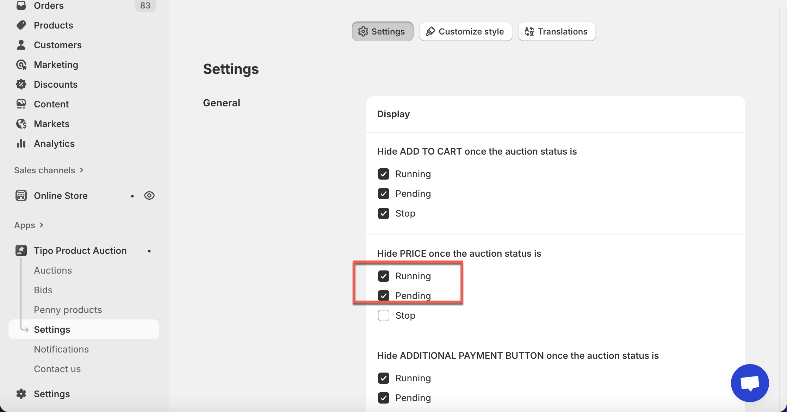View online store with eye icon
Image resolution: width=787 pixels, height=412 pixels.
(x=149, y=195)
